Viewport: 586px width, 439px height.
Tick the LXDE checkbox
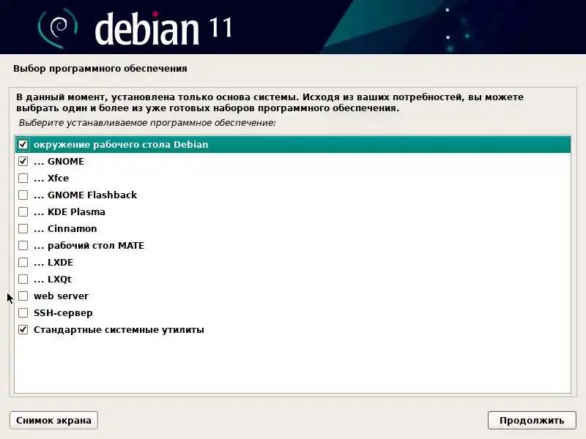point(23,263)
